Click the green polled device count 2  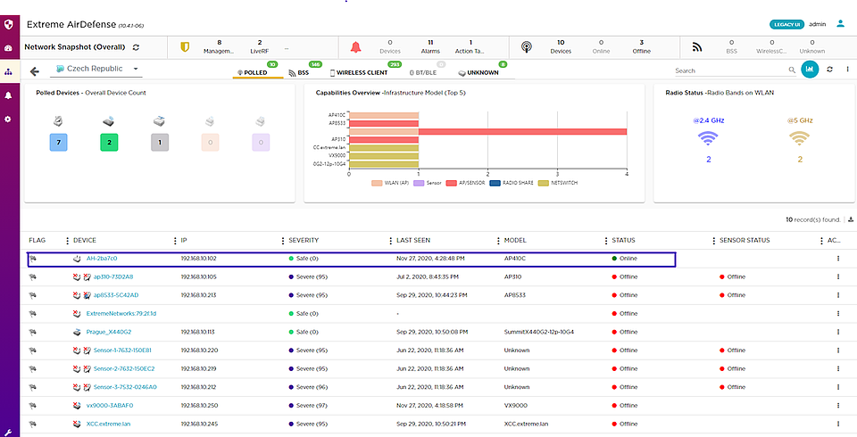pyautogui.click(x=109, y=143)
